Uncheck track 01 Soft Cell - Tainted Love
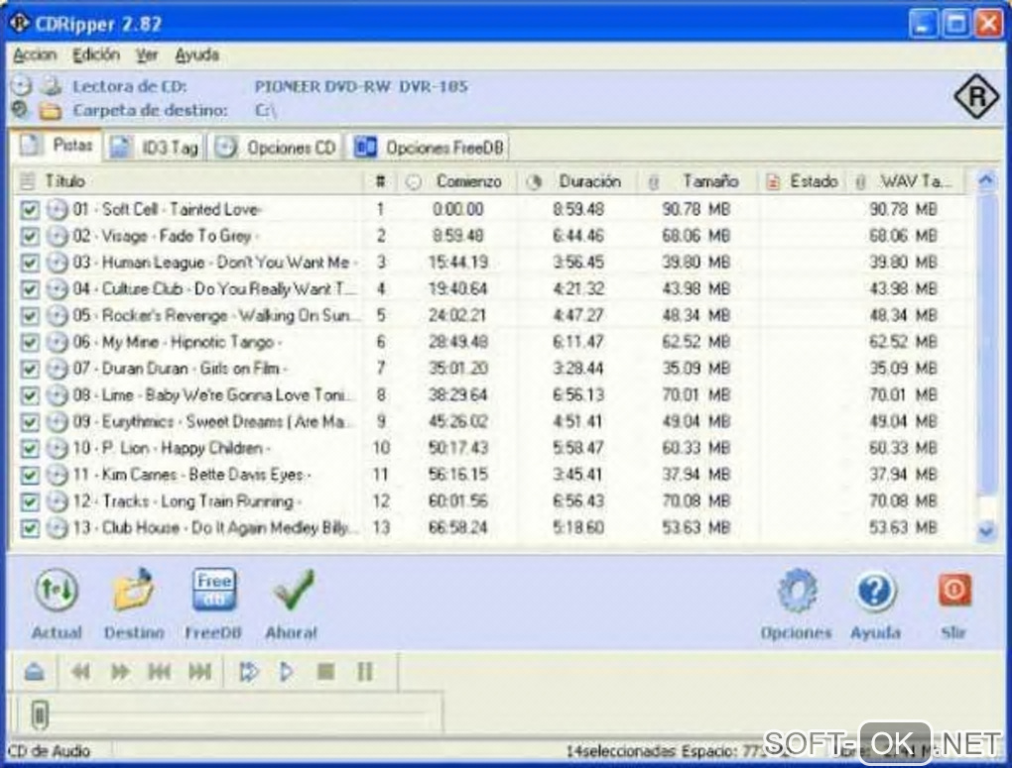Screen dimensions: 1012x768 click(30, 210)
